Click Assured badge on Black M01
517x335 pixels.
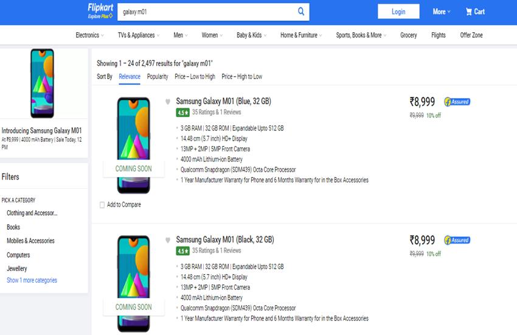457,240
